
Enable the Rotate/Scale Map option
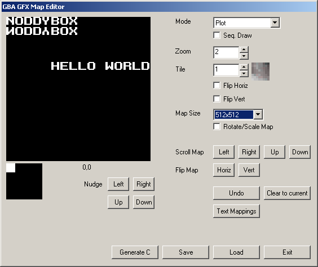217,126
